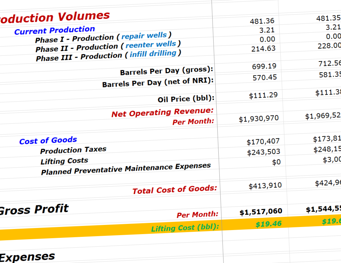Image resolution: width=341 pixels, height=263 pixels.
Task: Click the Lifting Costs row label
Action: 64,161
